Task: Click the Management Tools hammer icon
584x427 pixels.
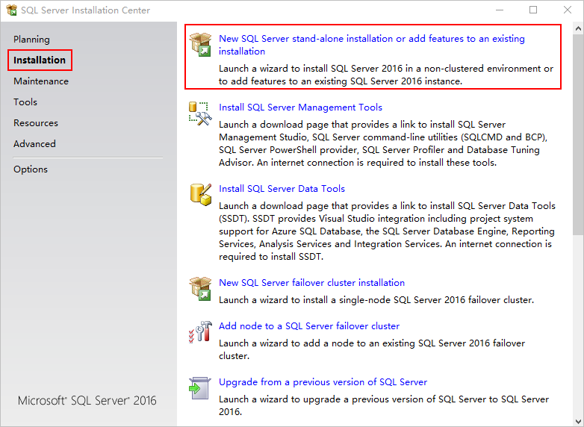Action: 200,113
